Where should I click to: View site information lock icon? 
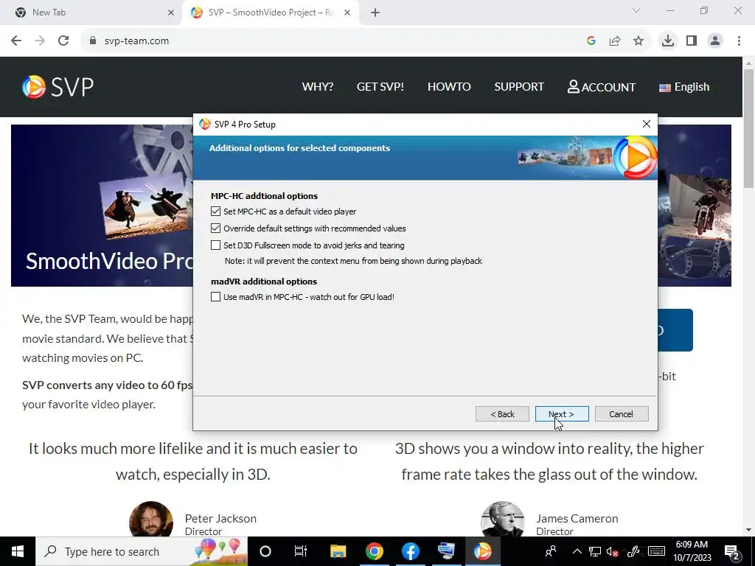pyautogui.click(x=93, y=41)
